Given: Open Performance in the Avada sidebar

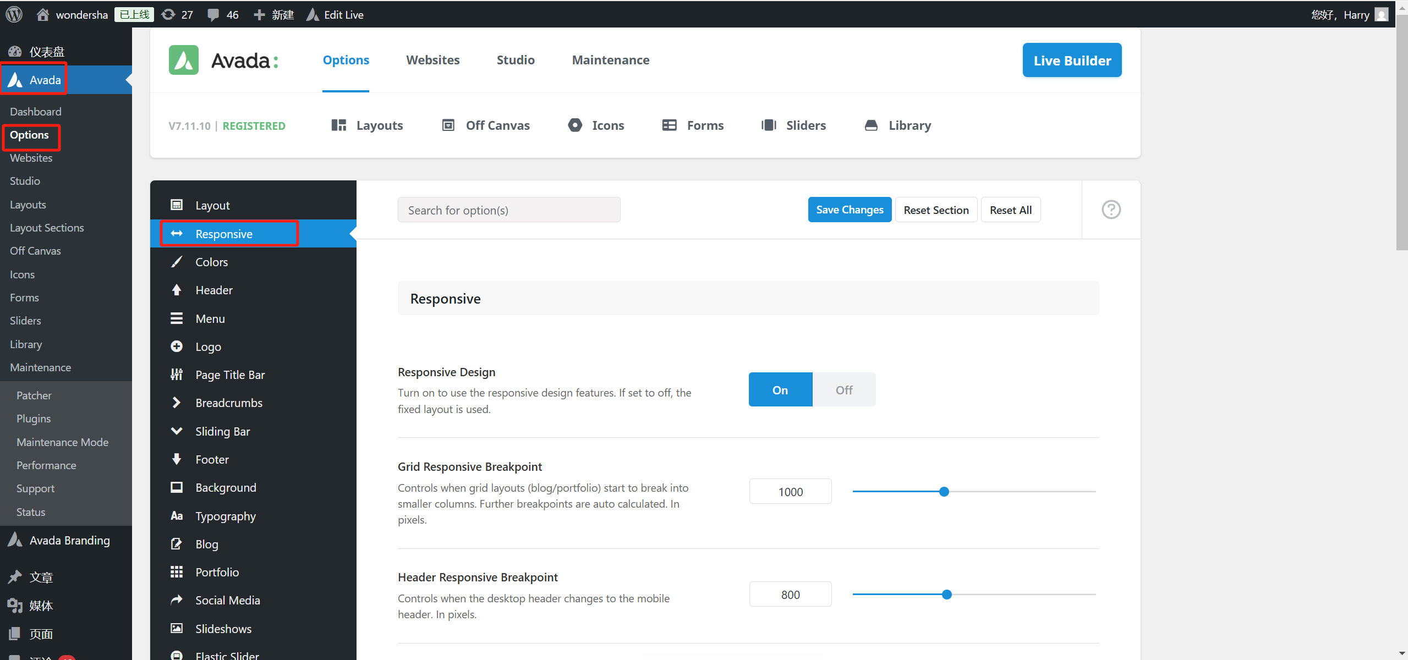Looking at the screenshot, I should (x=46, y=465).
